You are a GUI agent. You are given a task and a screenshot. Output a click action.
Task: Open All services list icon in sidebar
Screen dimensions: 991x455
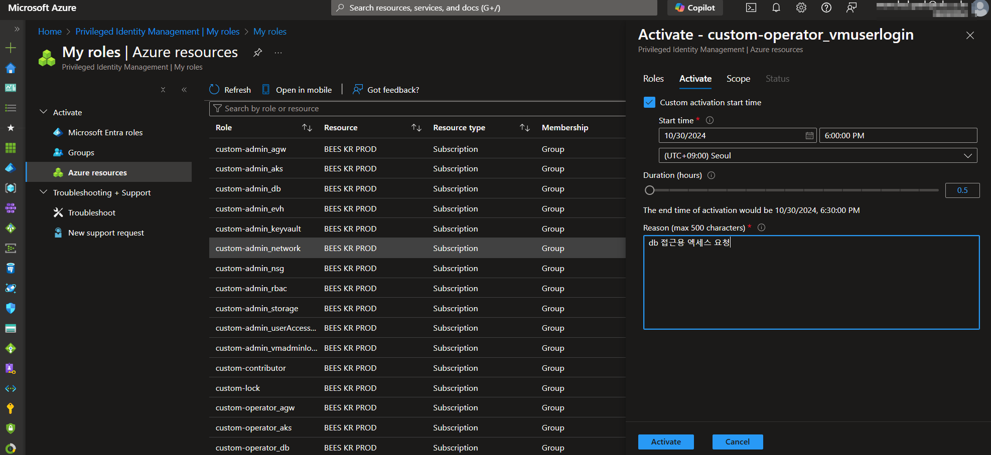pos(11,108)
